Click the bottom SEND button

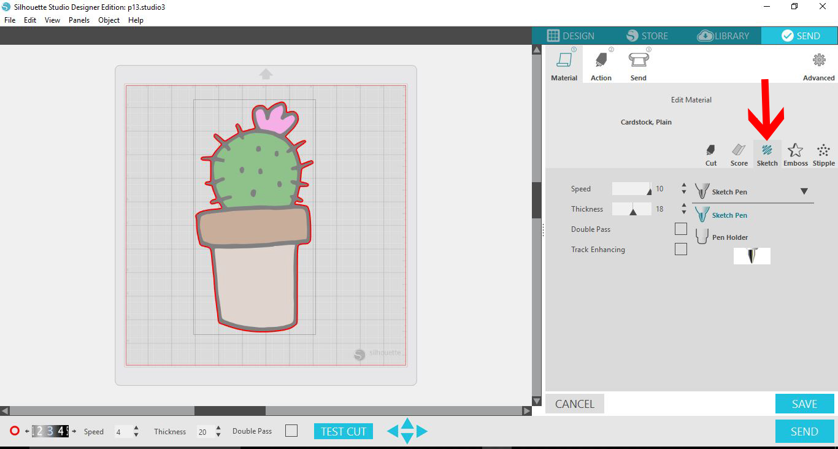(804, 431)
